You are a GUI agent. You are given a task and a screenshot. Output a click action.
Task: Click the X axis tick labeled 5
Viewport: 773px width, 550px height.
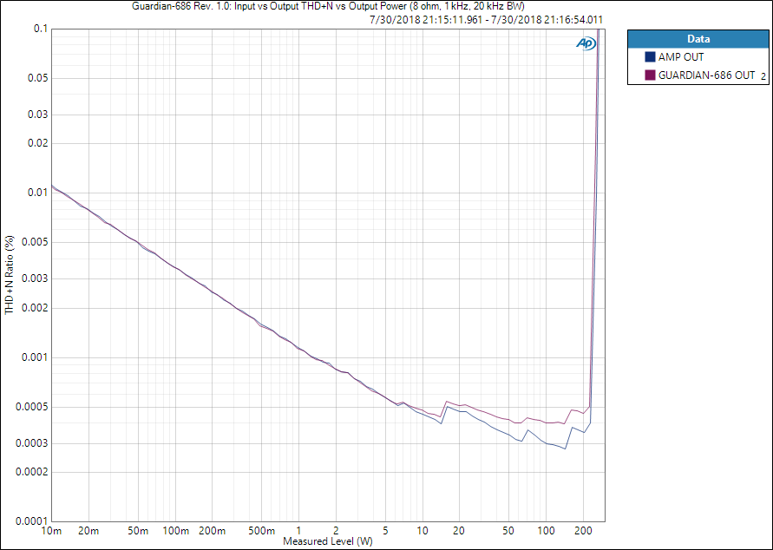click(x=385, y=531)
